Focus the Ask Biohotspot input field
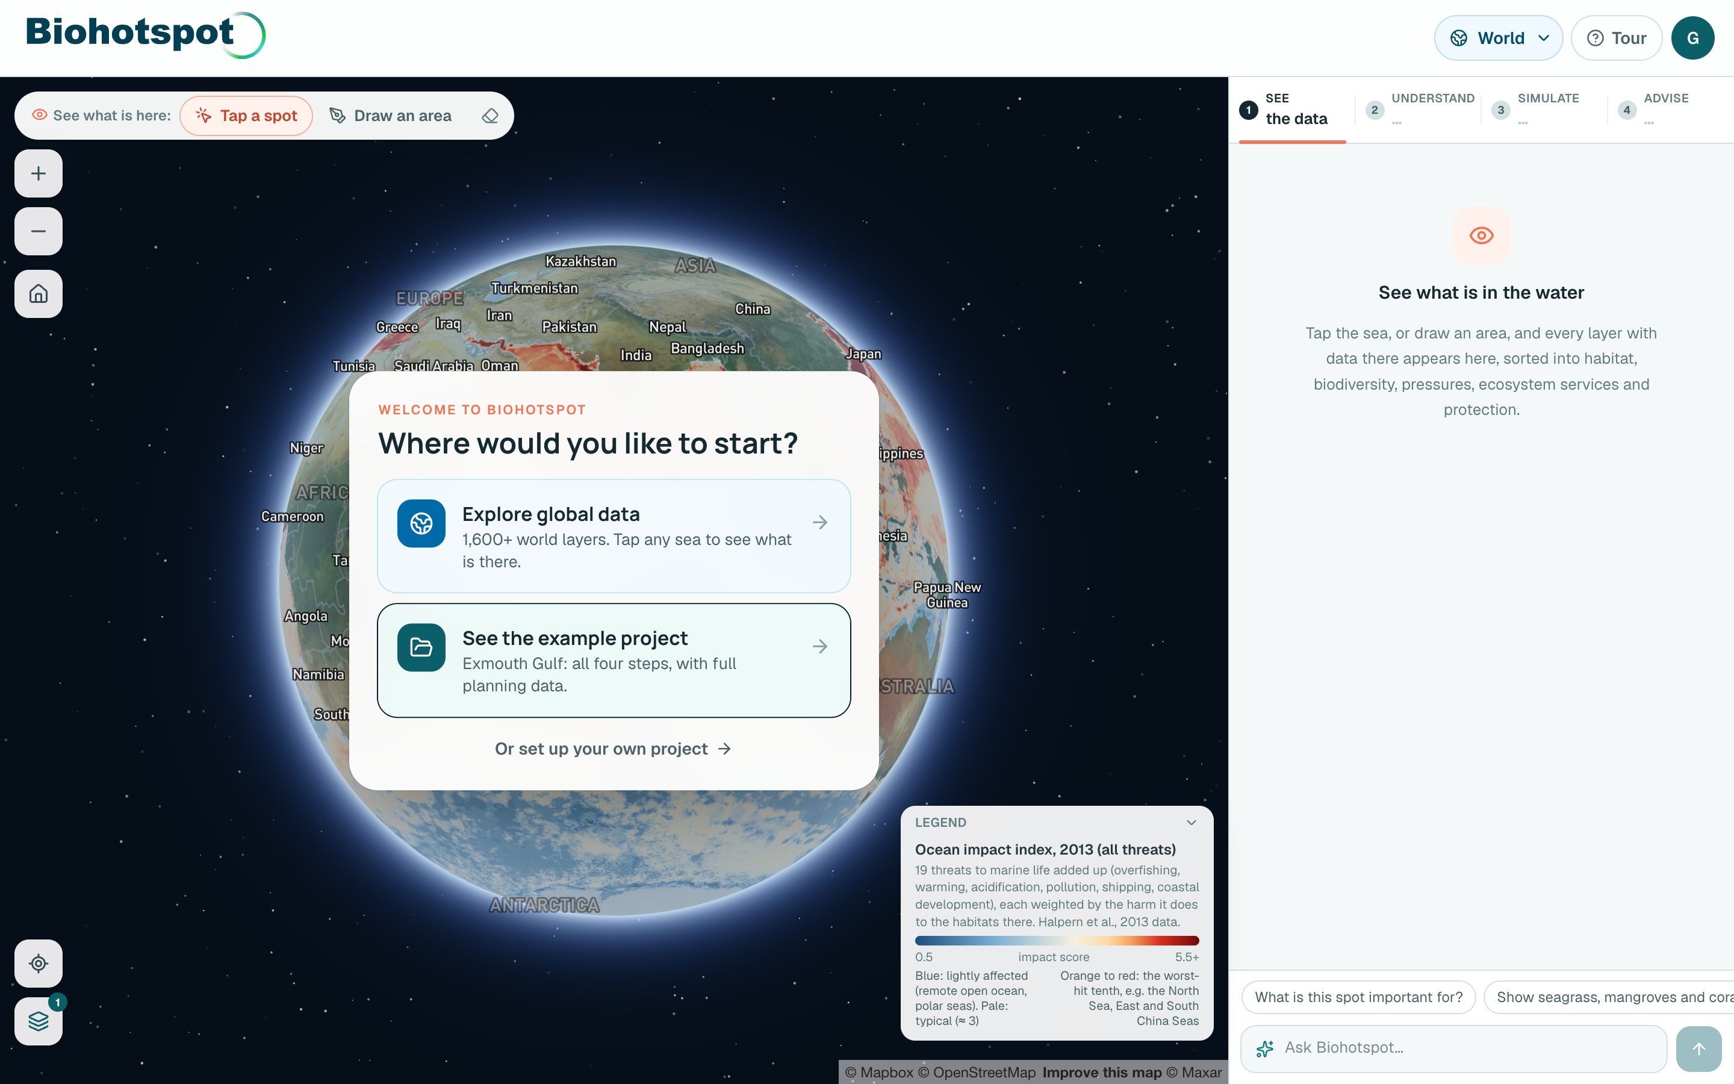Screen dimensions: 1734x1084 [1454, 1048]
